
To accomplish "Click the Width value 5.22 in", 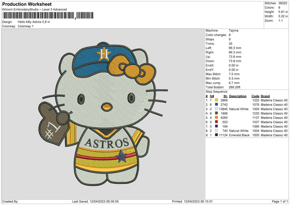I will [283, 16].
